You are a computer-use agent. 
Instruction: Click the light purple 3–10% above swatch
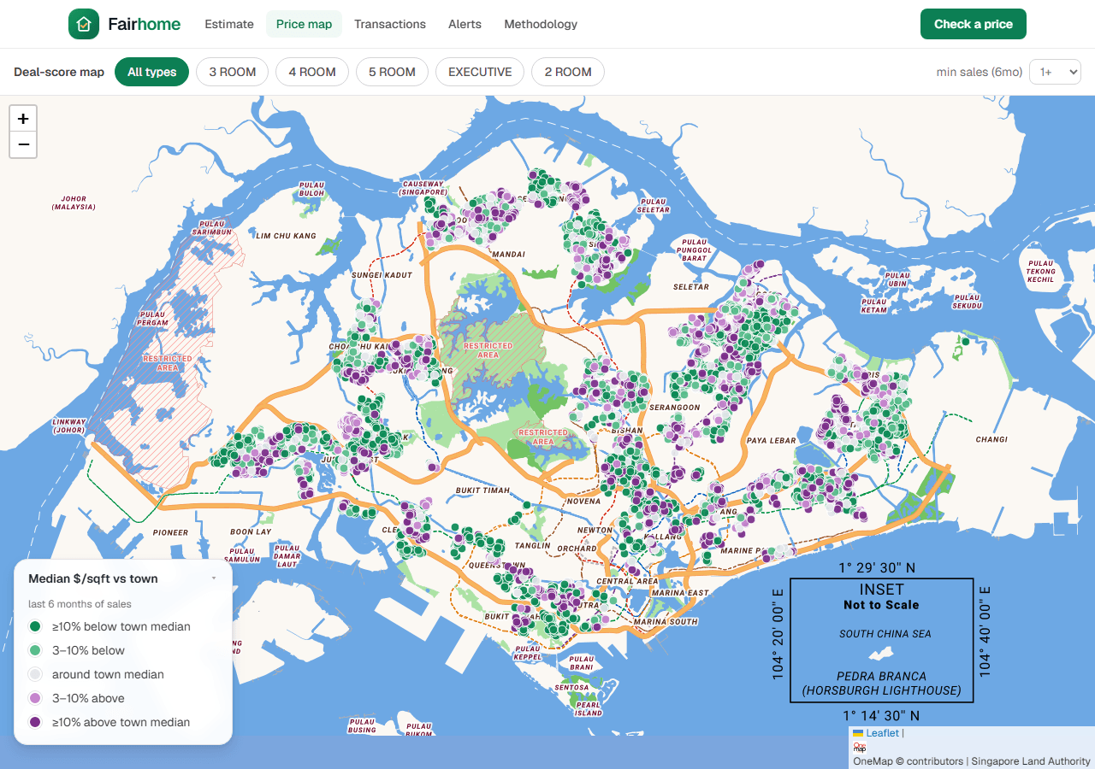pos(35,698)
